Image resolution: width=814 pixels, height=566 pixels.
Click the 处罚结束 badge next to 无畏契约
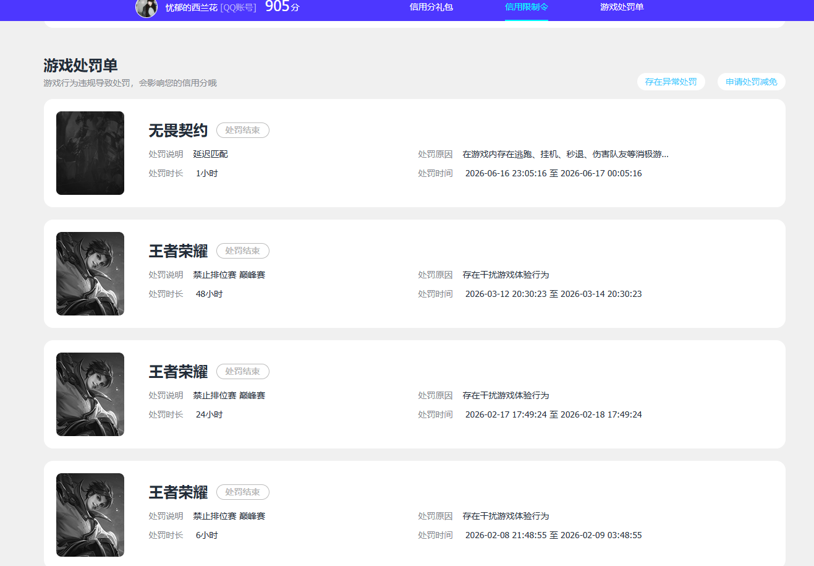click(243, 130)
